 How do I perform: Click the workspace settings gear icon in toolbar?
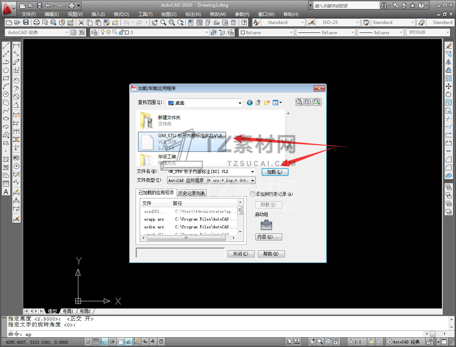pyautogui.click(x=74, y=32)
